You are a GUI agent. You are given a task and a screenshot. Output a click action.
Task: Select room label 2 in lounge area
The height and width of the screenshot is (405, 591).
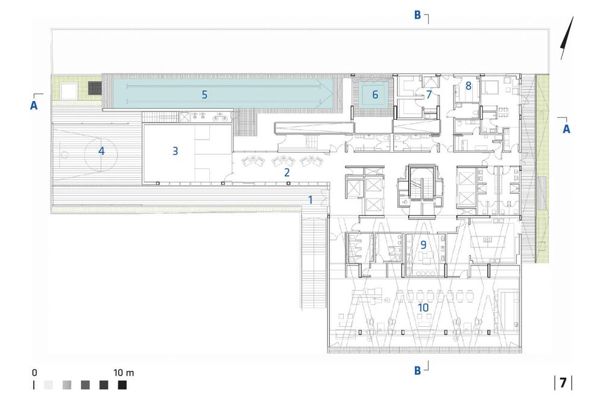click(x=287, y=172)
